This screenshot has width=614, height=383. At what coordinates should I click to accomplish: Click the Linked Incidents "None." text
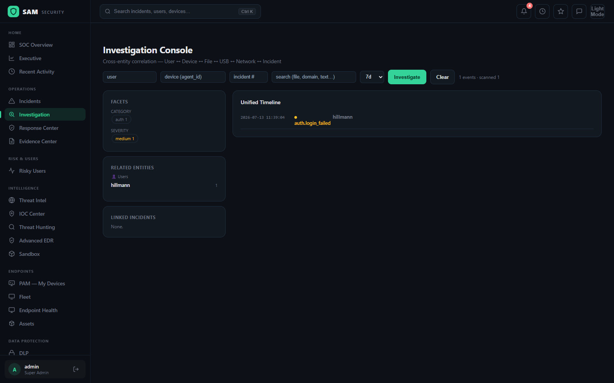(117, 227)
